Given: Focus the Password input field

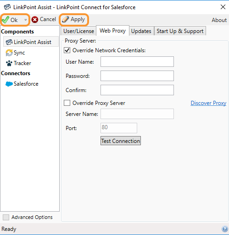Looking at the screenshot, I should 137,76.
